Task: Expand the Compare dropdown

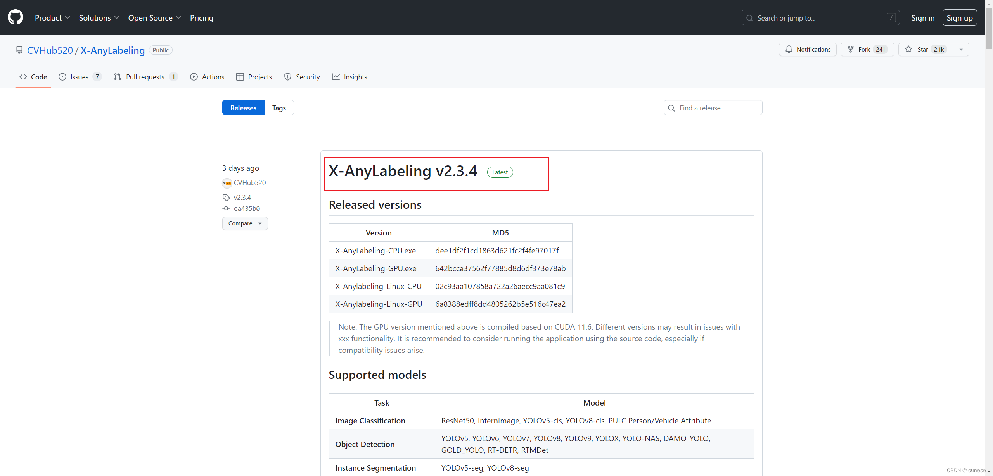Action: click(245, 223)
